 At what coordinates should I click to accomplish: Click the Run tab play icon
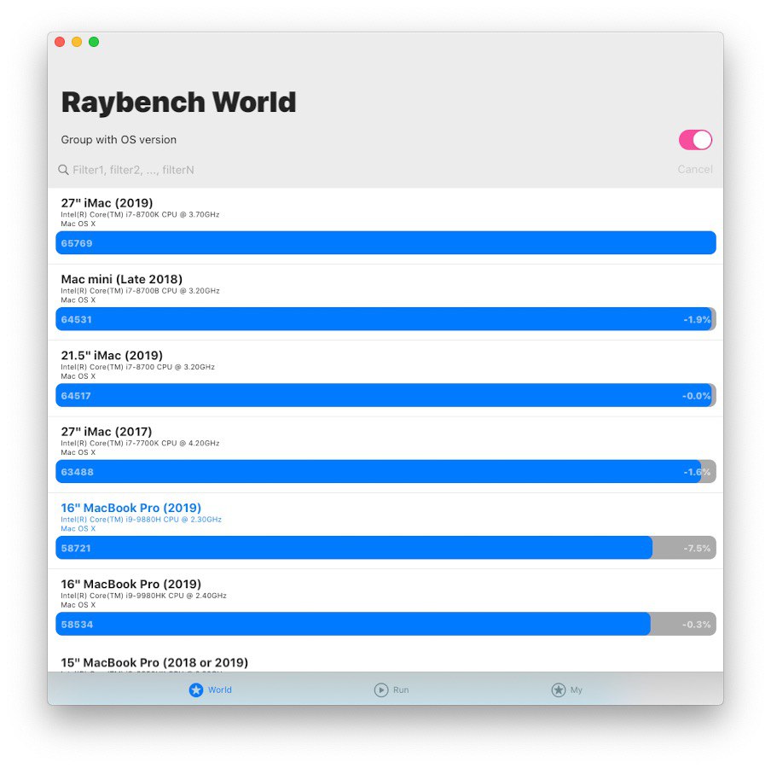coord(381,689)
